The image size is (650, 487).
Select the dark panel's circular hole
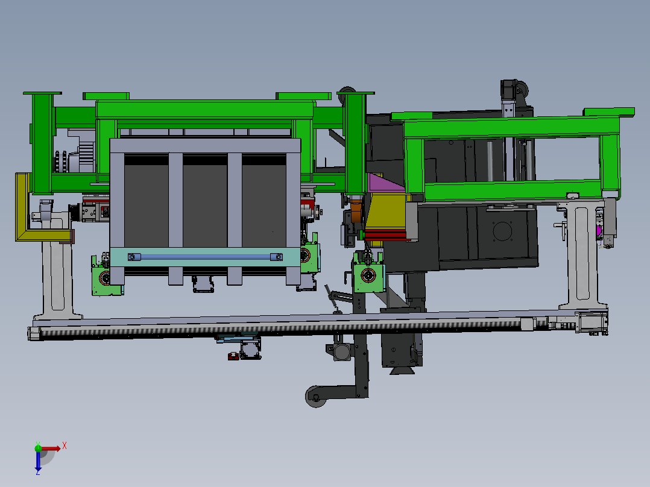click(x=502, y=231)
